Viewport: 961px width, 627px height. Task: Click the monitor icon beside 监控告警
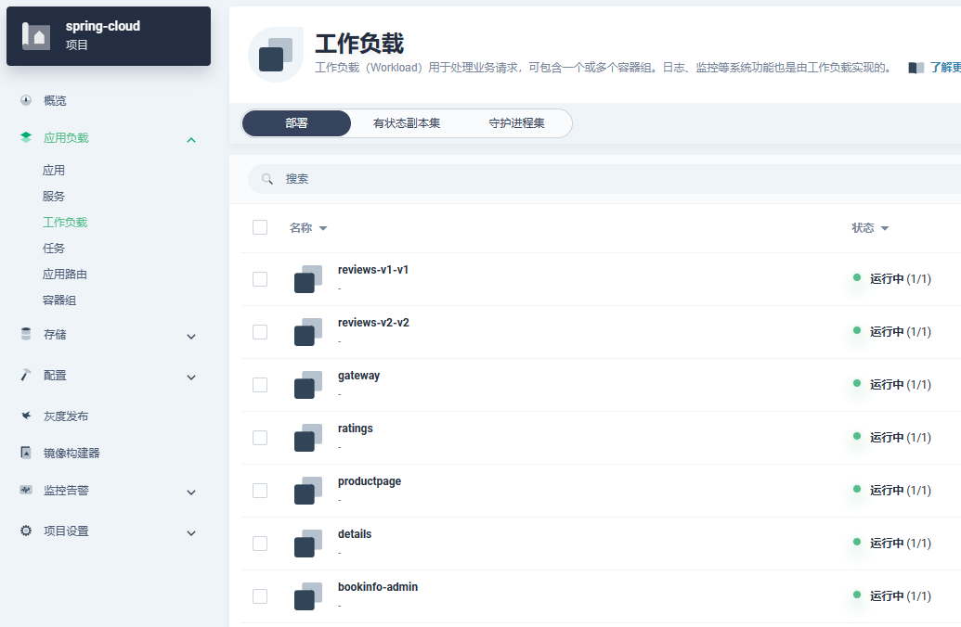[26, 490]
